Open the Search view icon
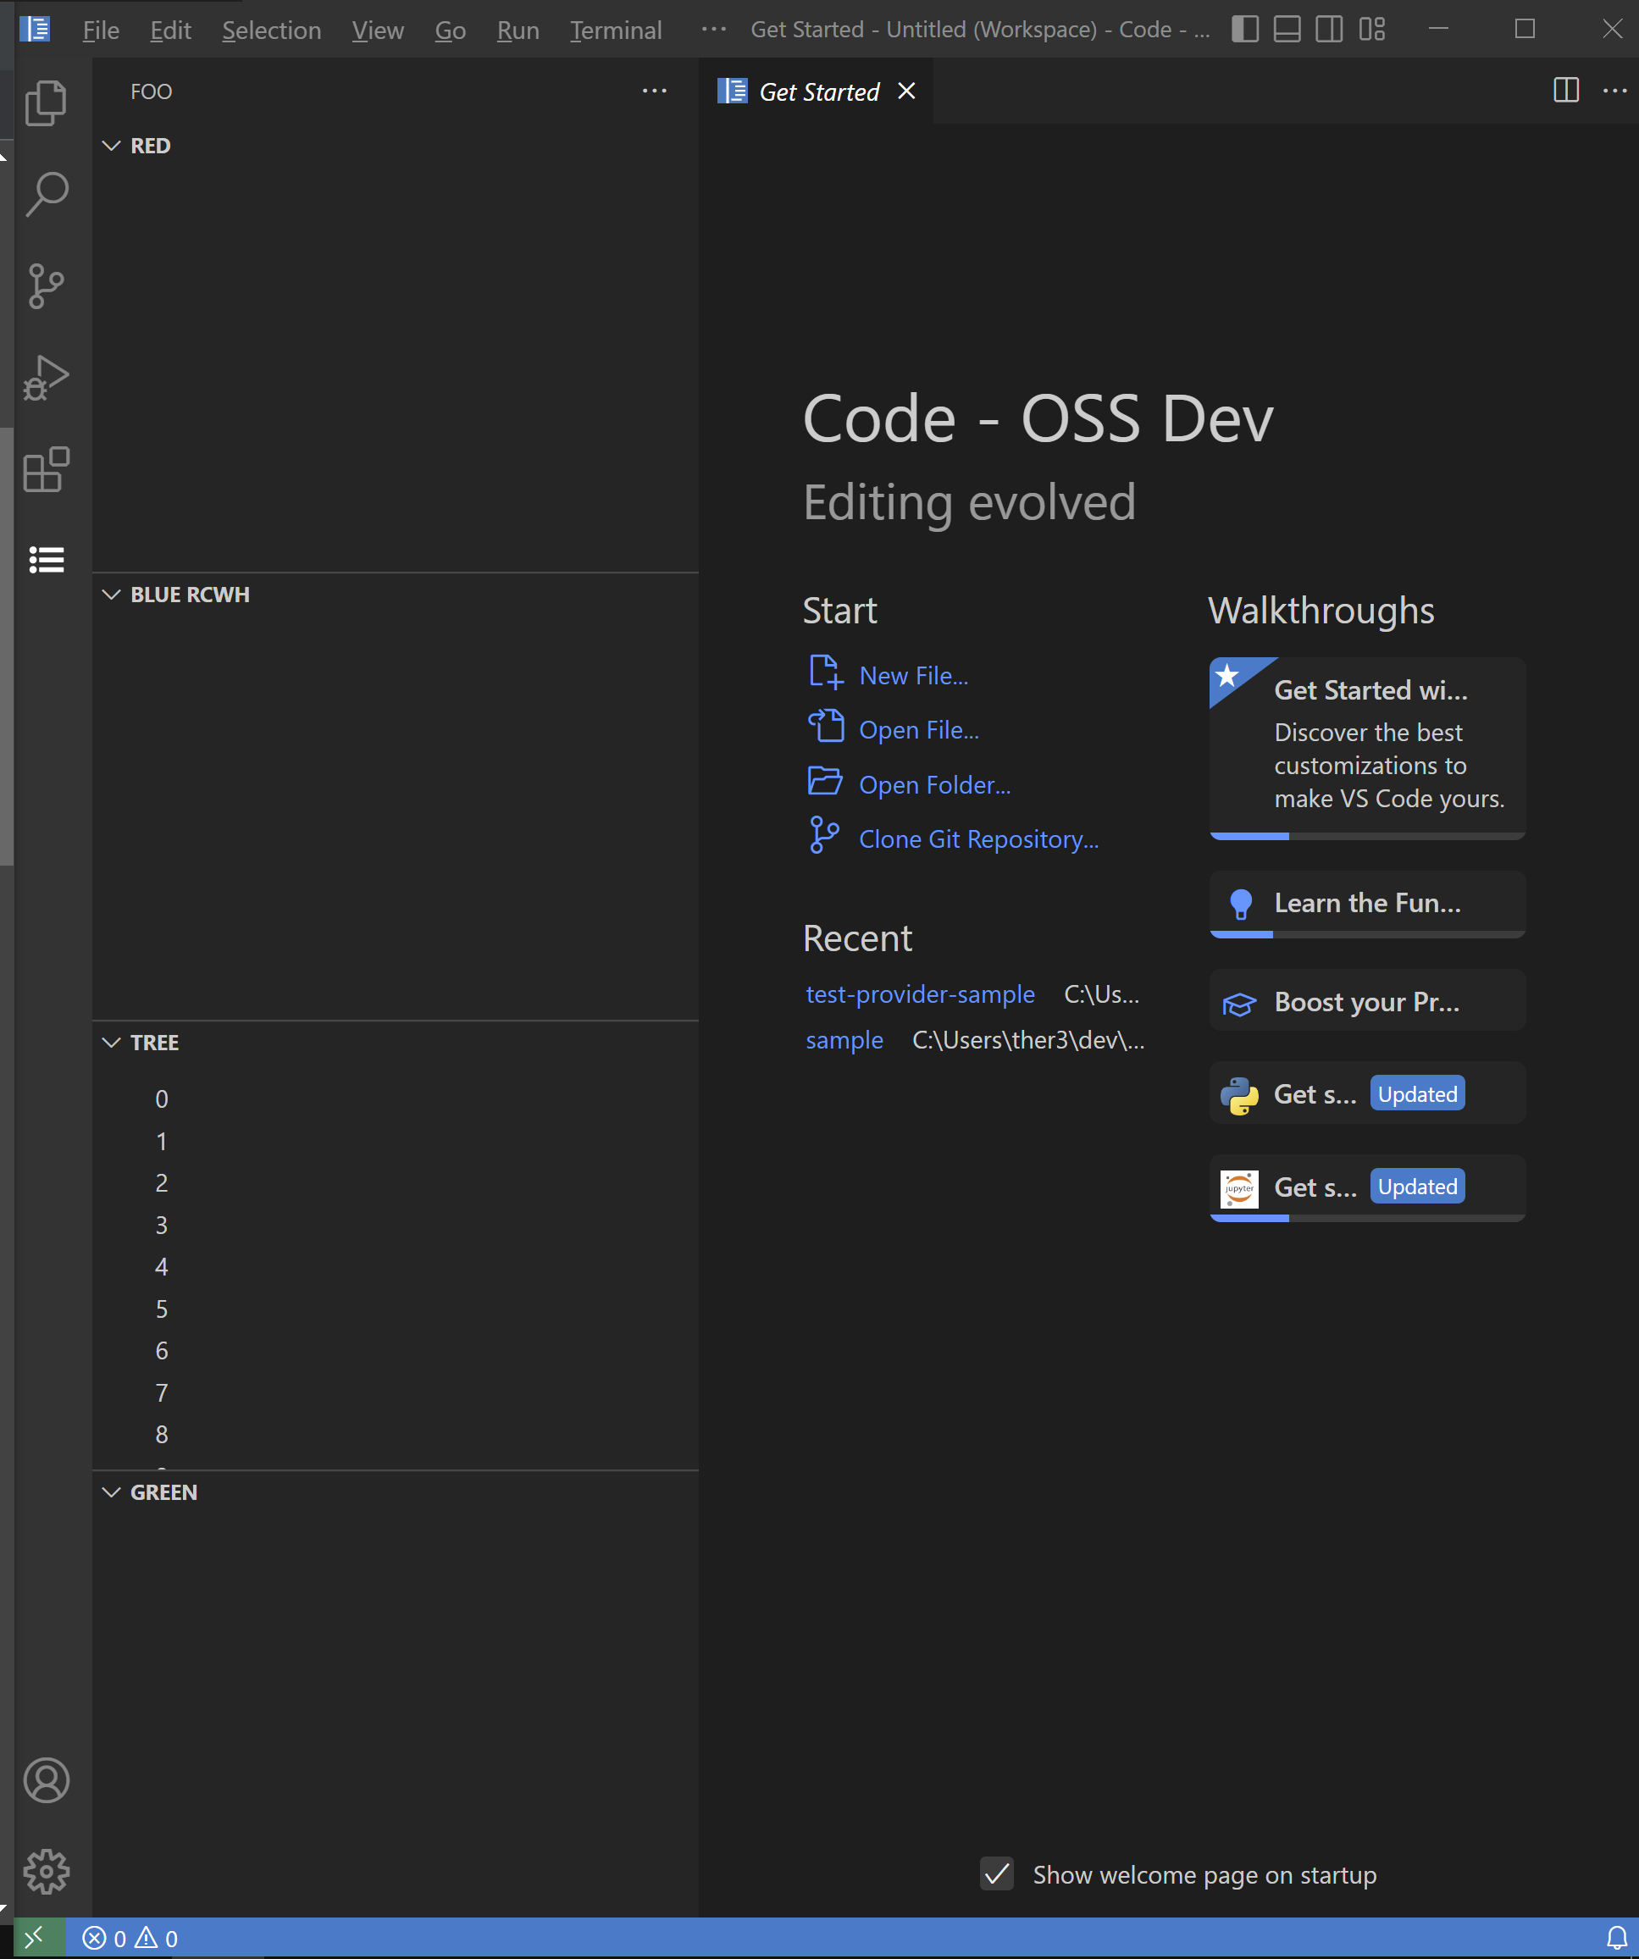The image size is (1639, 1959). pos(46,194)
